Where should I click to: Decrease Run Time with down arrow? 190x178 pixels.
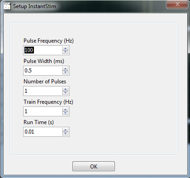point(65,134)
